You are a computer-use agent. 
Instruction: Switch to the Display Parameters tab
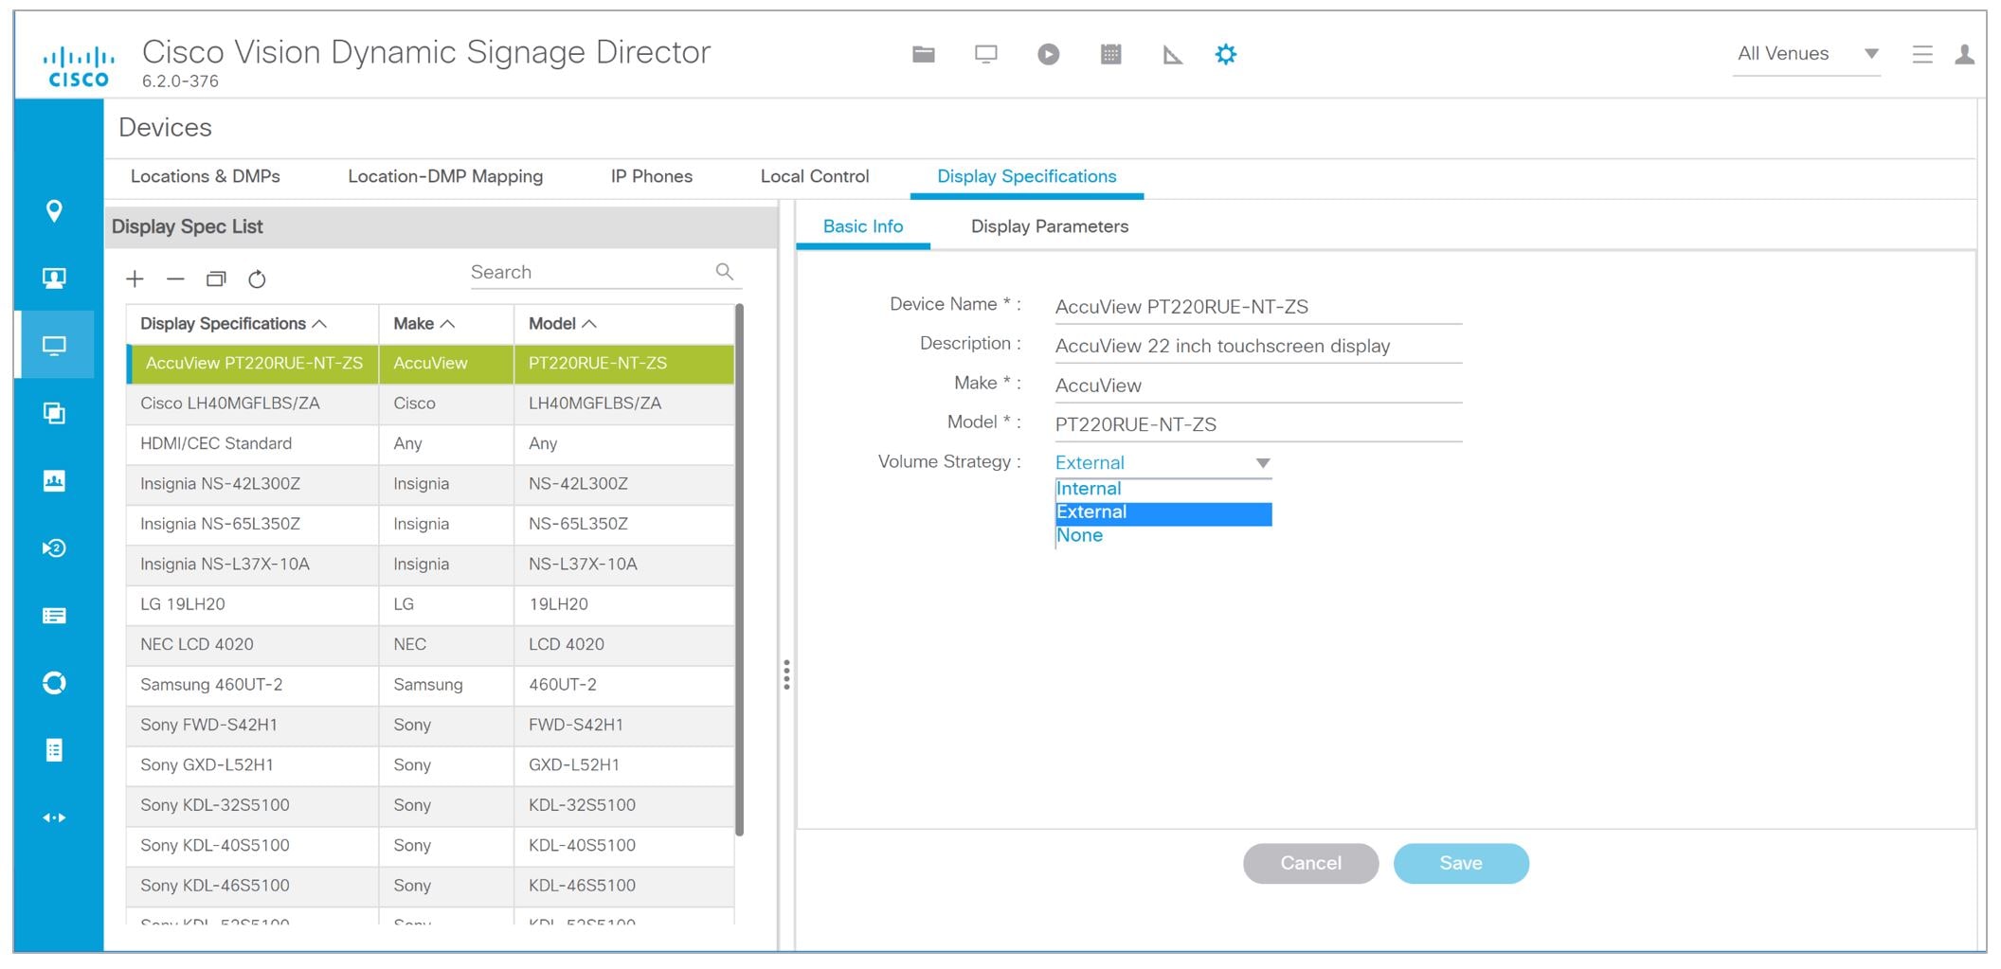point(1049,225)
